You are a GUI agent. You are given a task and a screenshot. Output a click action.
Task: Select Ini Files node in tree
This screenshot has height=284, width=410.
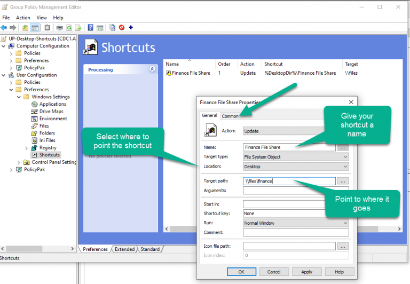tap(48, 140)
